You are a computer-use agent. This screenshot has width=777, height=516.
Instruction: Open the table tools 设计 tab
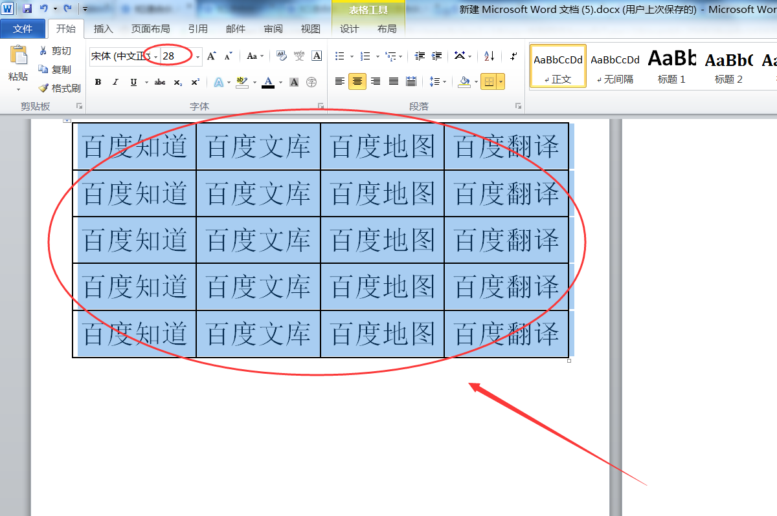point(350,29)
